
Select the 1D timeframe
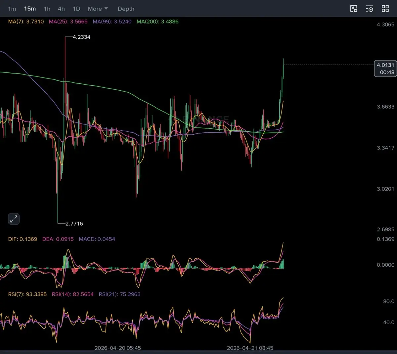tap(76, 9)
